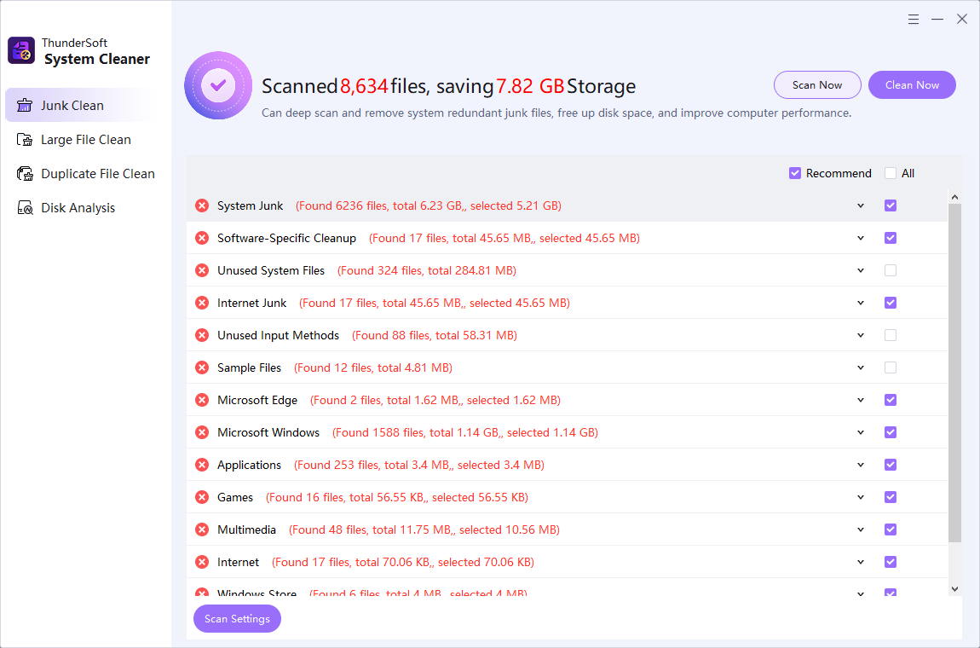
Task: Check the Unused System Files checkbox
Action: [x=891, y=270]
